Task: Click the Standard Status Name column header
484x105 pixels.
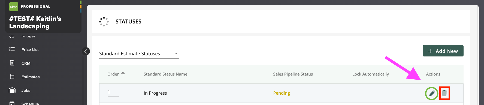Action: [x=165, y=74]
